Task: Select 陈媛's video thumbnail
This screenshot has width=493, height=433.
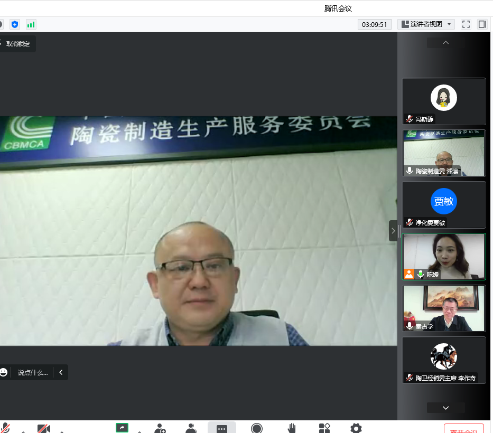Action: point(444,256)
